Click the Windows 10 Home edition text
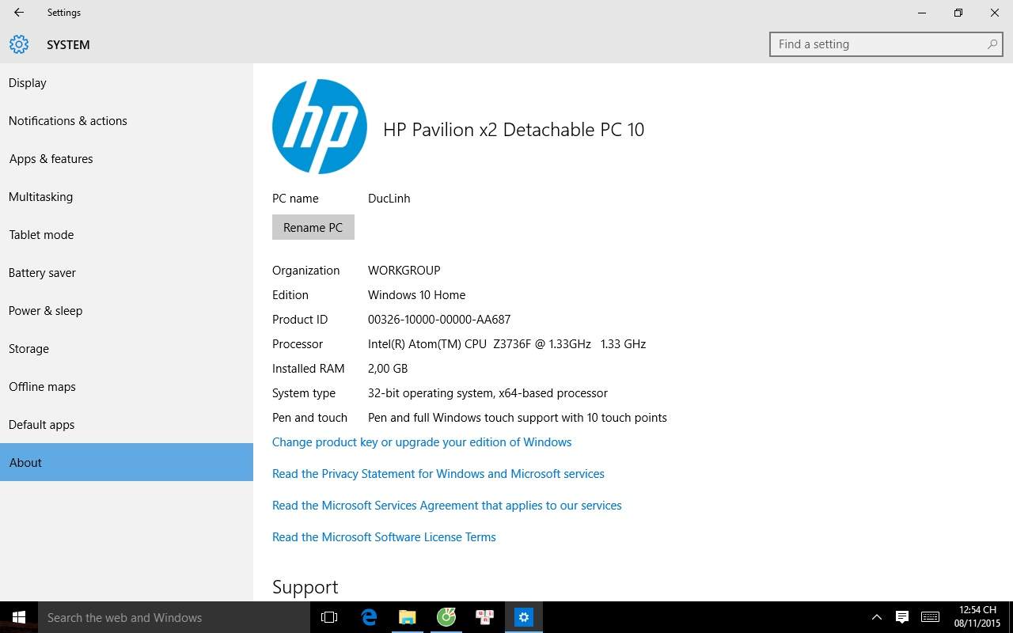Image resolution: width=1013 pixels, height=633 pixels. click(417, 295)
